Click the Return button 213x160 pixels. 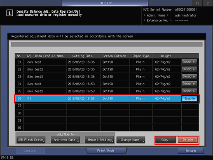(x=191, y=151)
